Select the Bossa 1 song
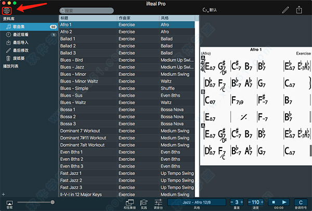This screenshot has width=312, height=211. click(x=127, y=110)
